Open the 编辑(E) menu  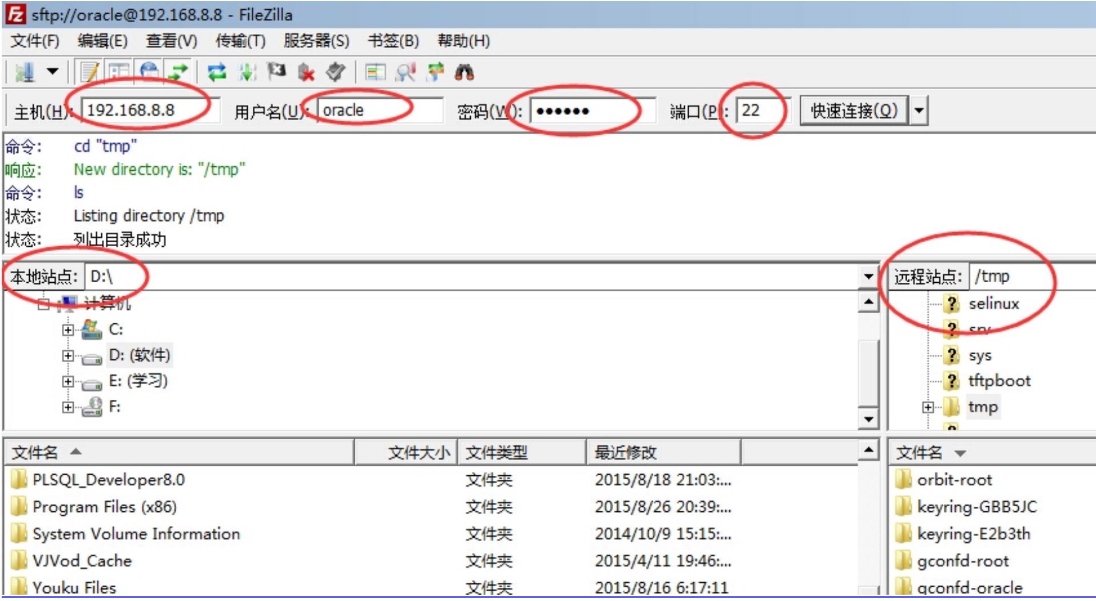coord(102,41)
